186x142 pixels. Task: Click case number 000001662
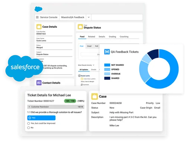(41, 34)
